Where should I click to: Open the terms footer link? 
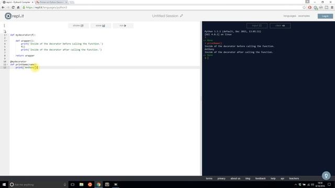[209, 179]
